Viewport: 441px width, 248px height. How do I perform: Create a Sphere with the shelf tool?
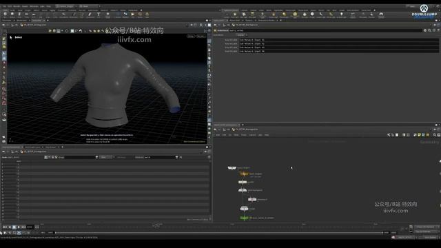tap(12, 14)
